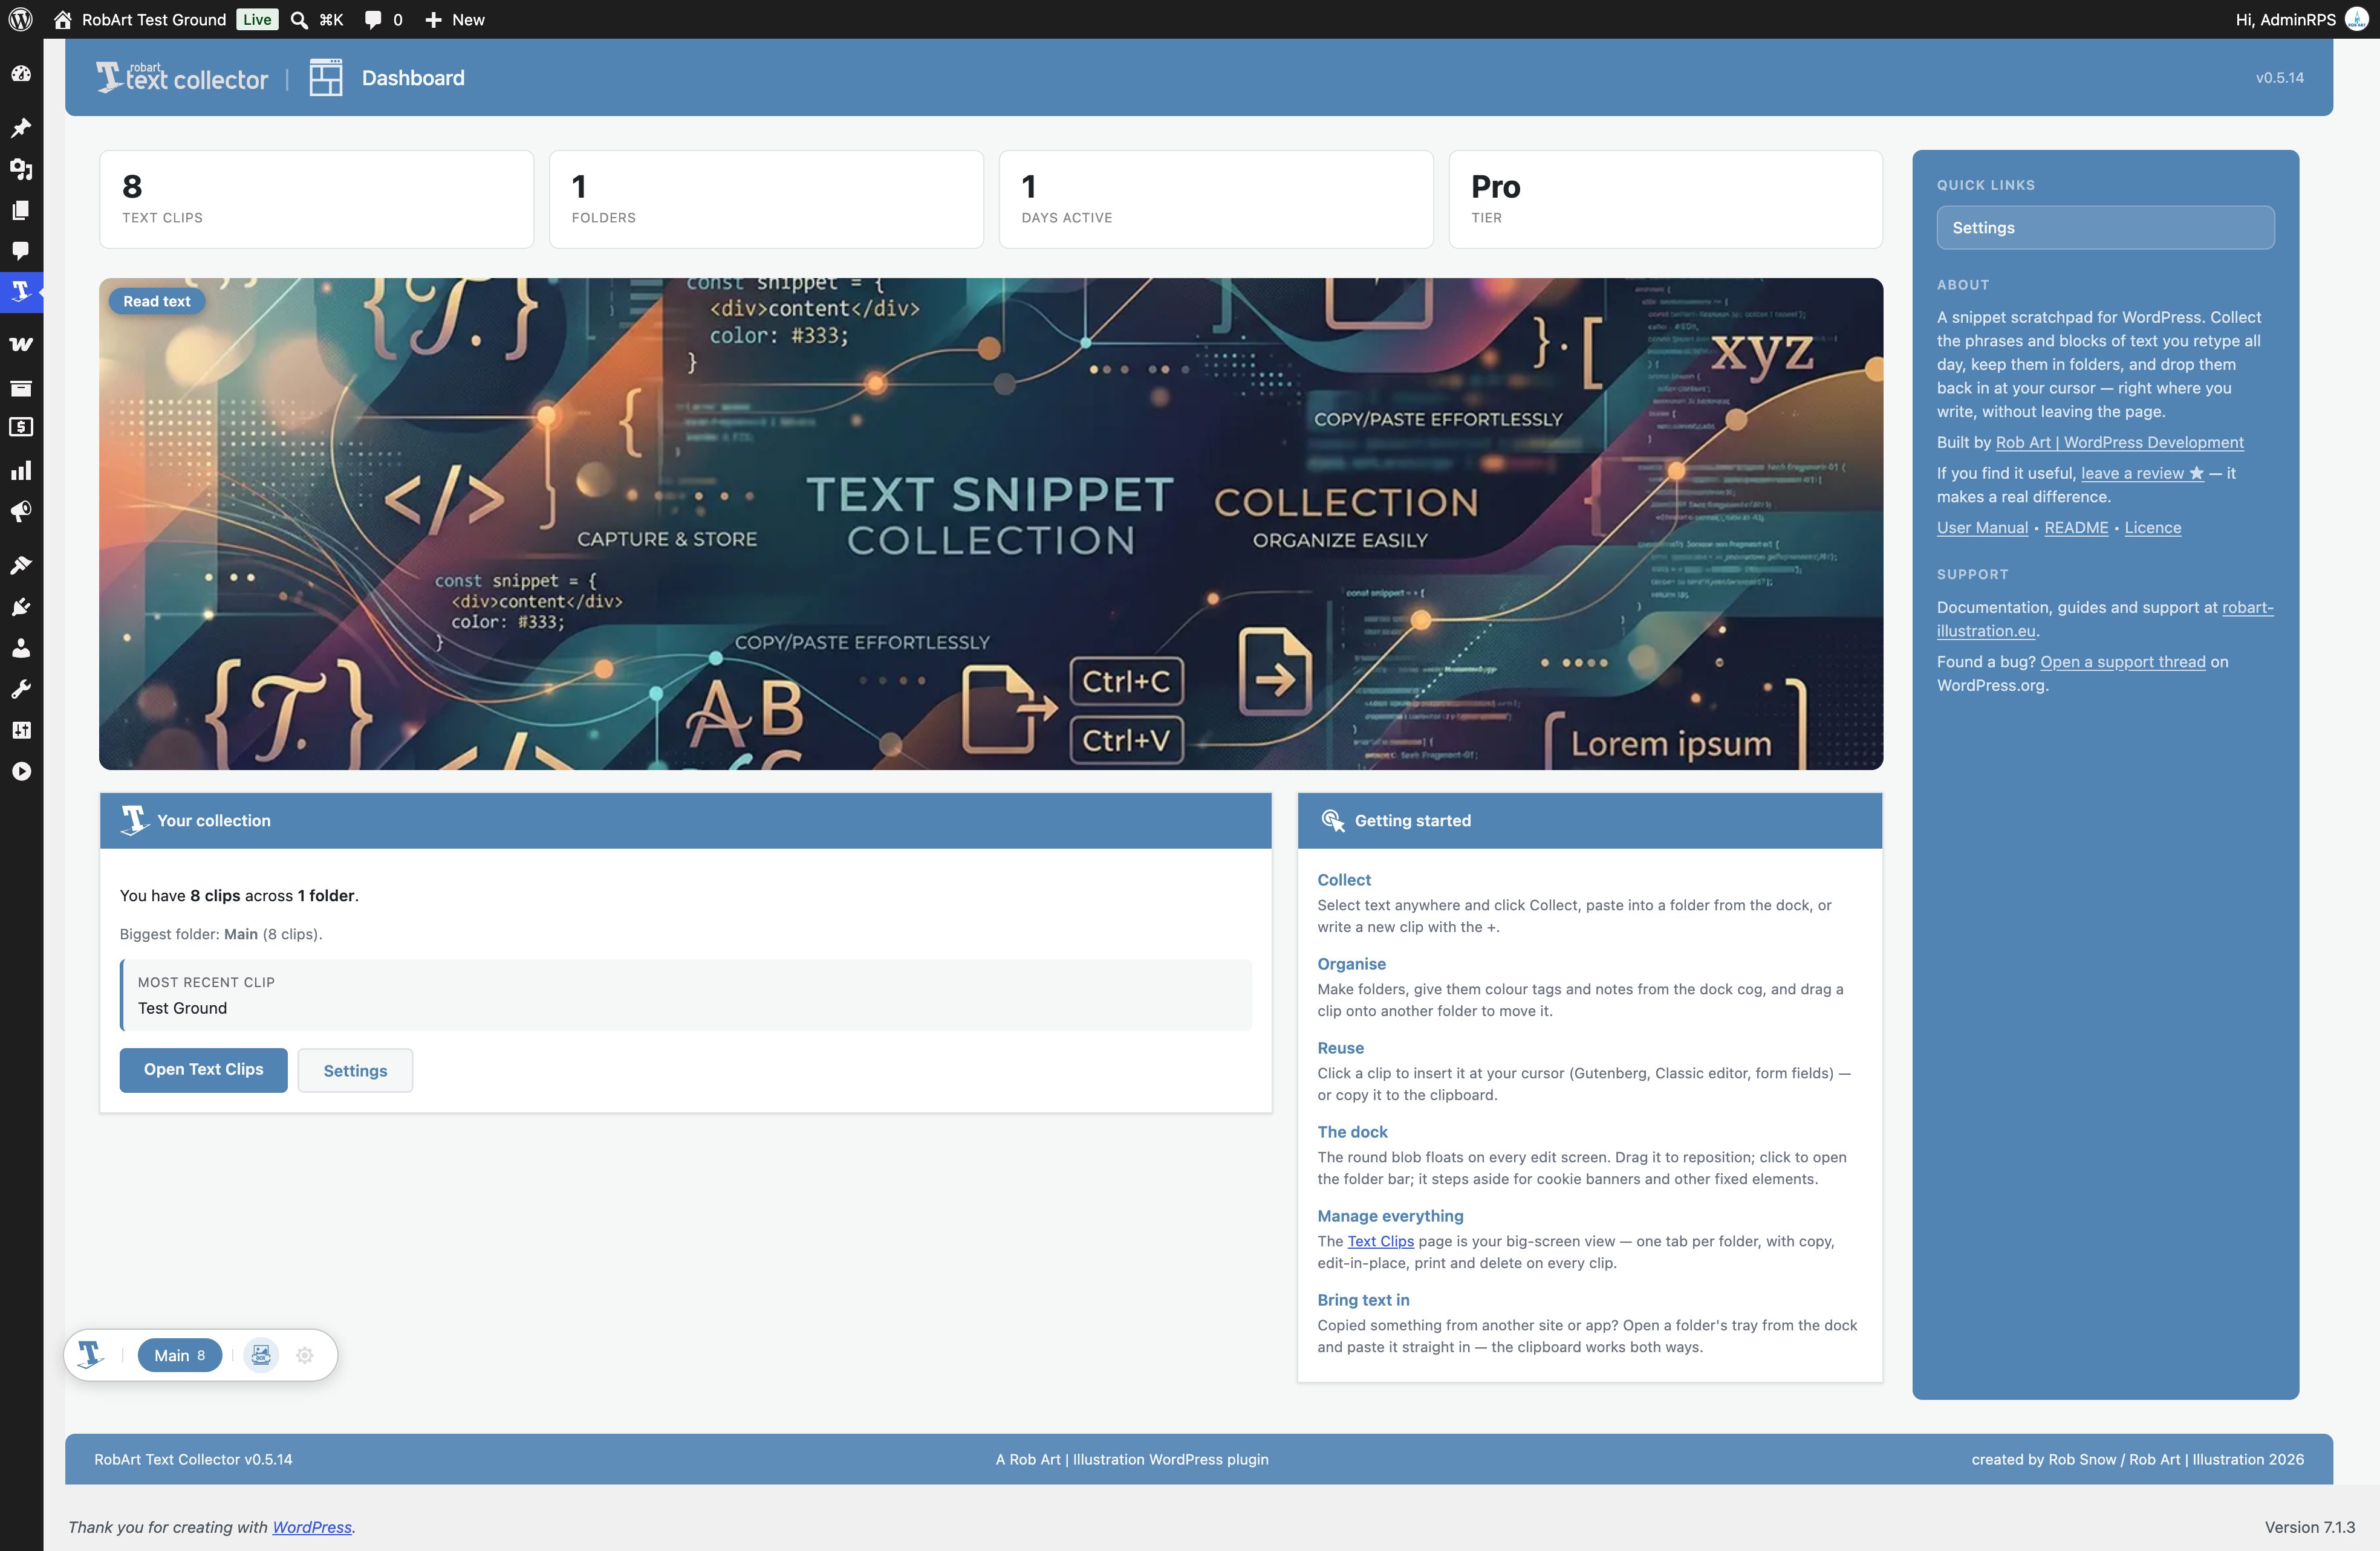
Task: Open the Licence link
Action: tap(2152, 528)
